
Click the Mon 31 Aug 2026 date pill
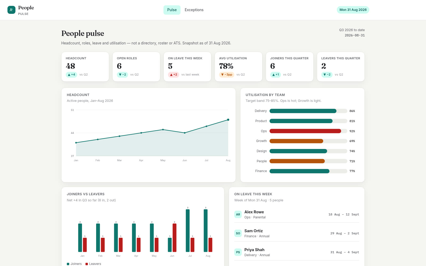coord(353,10)
